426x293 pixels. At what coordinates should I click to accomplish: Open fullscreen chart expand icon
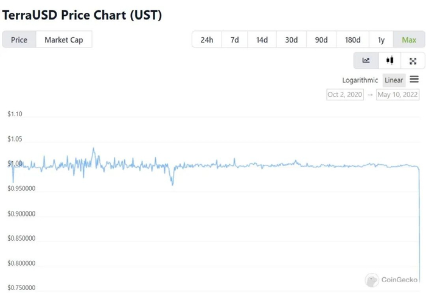413,60
